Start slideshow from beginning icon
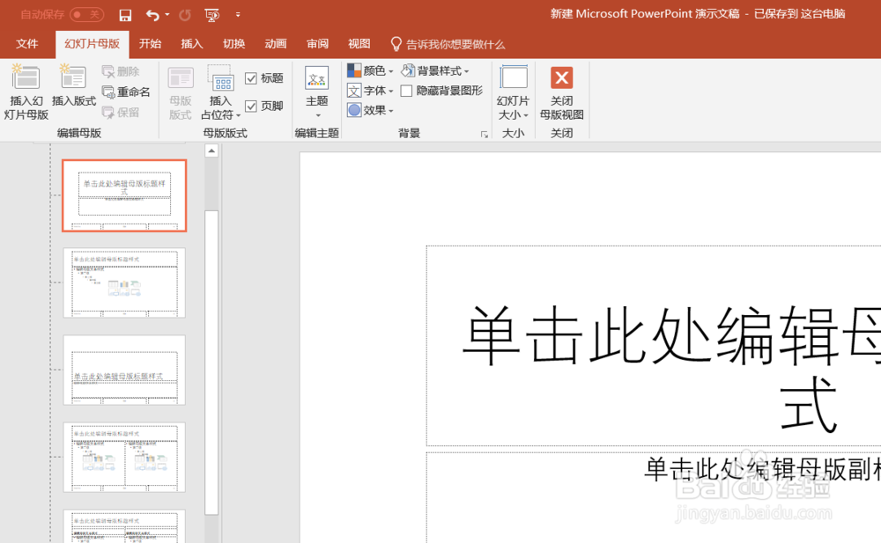 [x=211, y=15]
